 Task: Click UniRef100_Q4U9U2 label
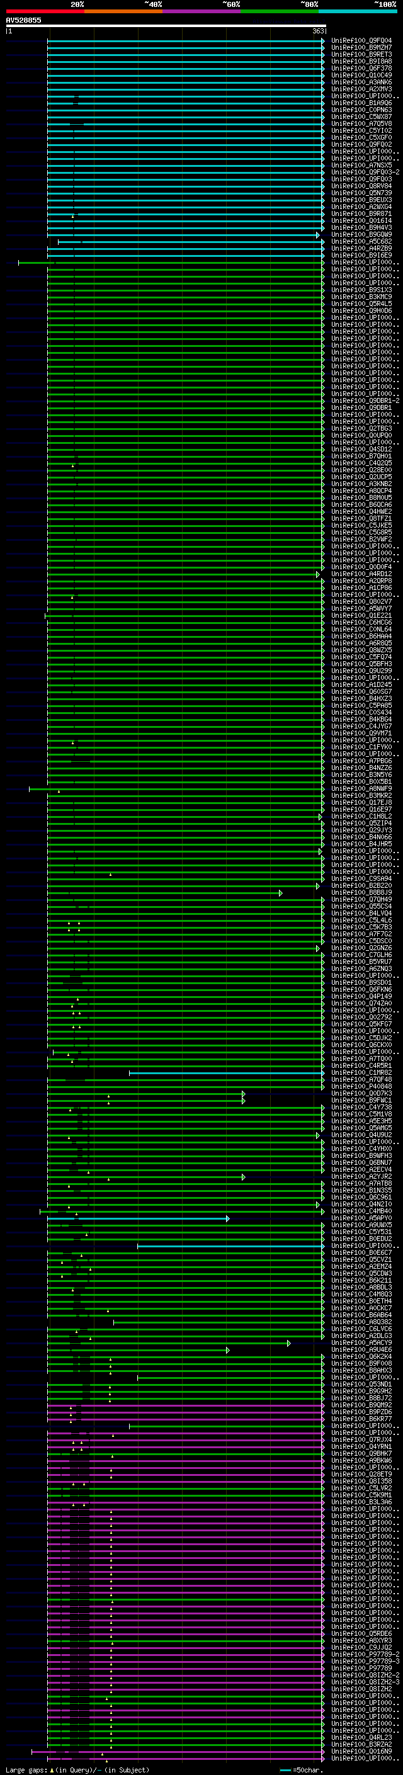click(x=361, y=1135)
